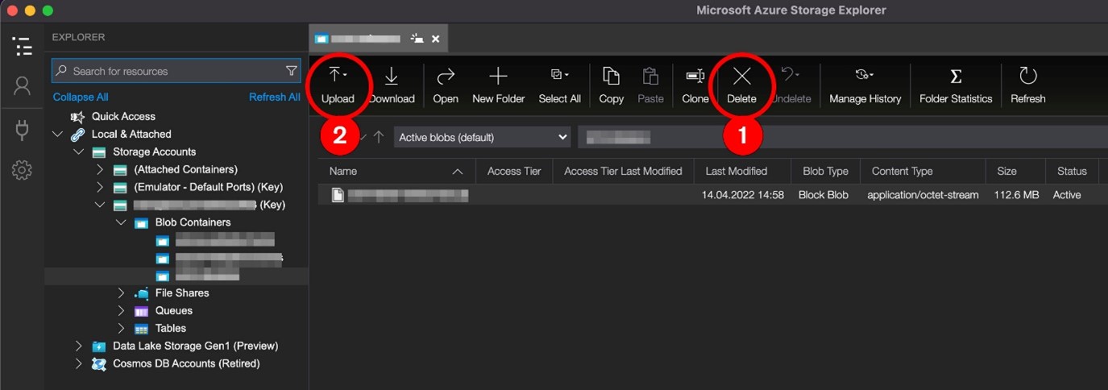1108x390 pixels.
Task: Click the Clone blob icon
Action: click(695, 77)
